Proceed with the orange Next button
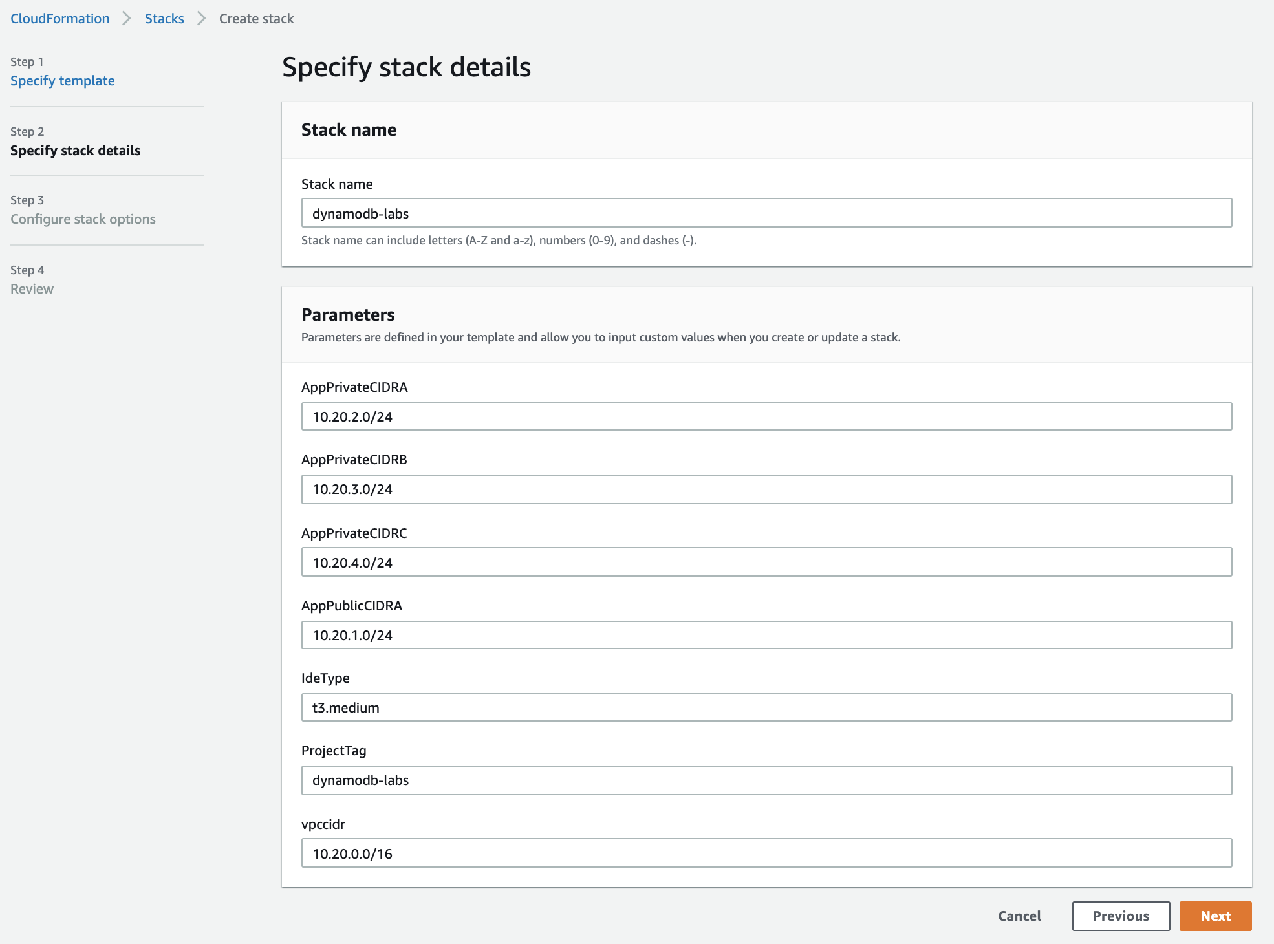 [1215, 916]
